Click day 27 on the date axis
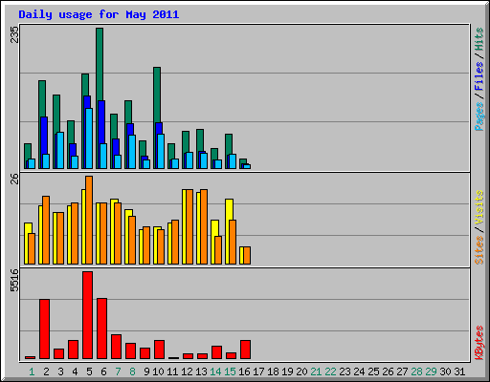Image resolution: width=490 pixels, height=382 pixels. pos(402,371)
